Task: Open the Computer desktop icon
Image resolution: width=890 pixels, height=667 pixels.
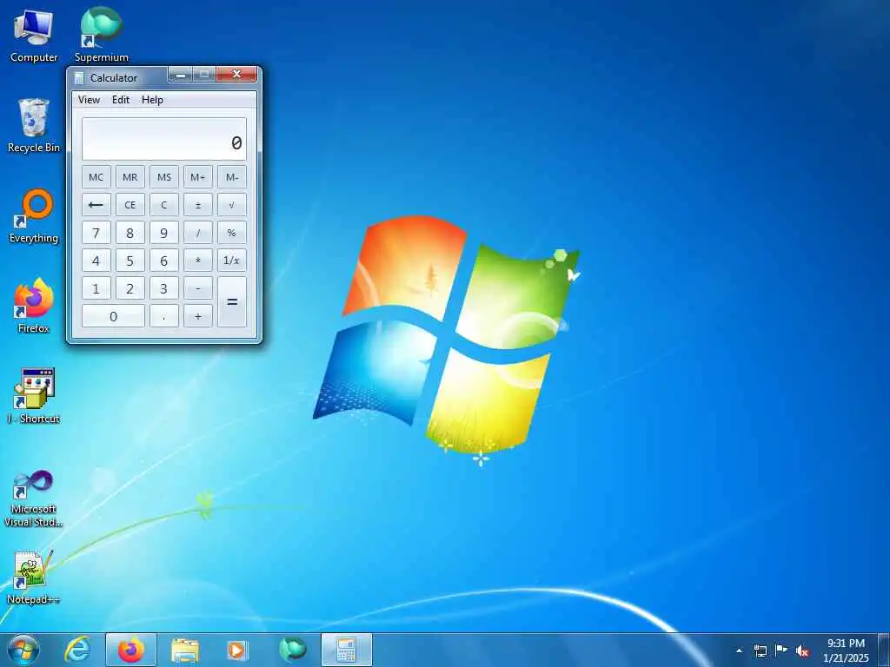Action: click(34, 35)
